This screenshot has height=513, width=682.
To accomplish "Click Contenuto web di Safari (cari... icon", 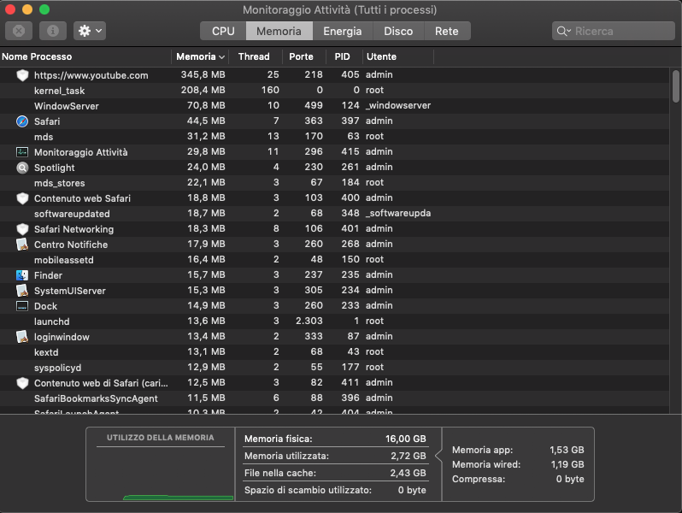I will pos(22,383).
